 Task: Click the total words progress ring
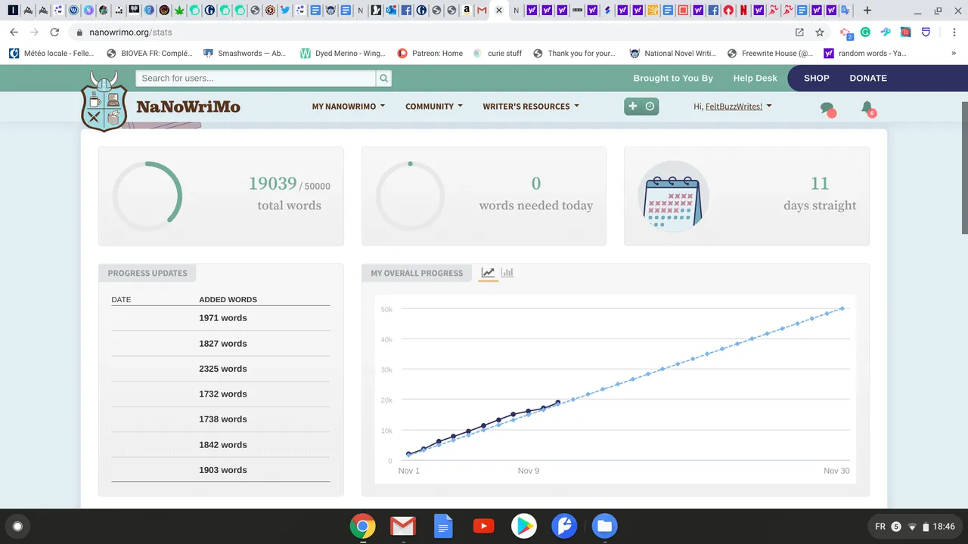click(x=147, y=196)
